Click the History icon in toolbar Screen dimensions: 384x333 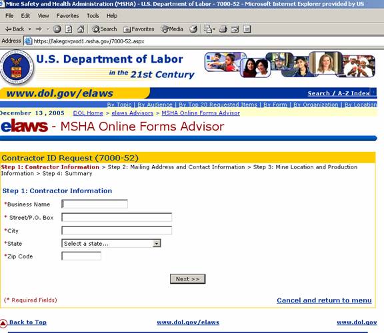pyautogui.click(x=193, y=29)
